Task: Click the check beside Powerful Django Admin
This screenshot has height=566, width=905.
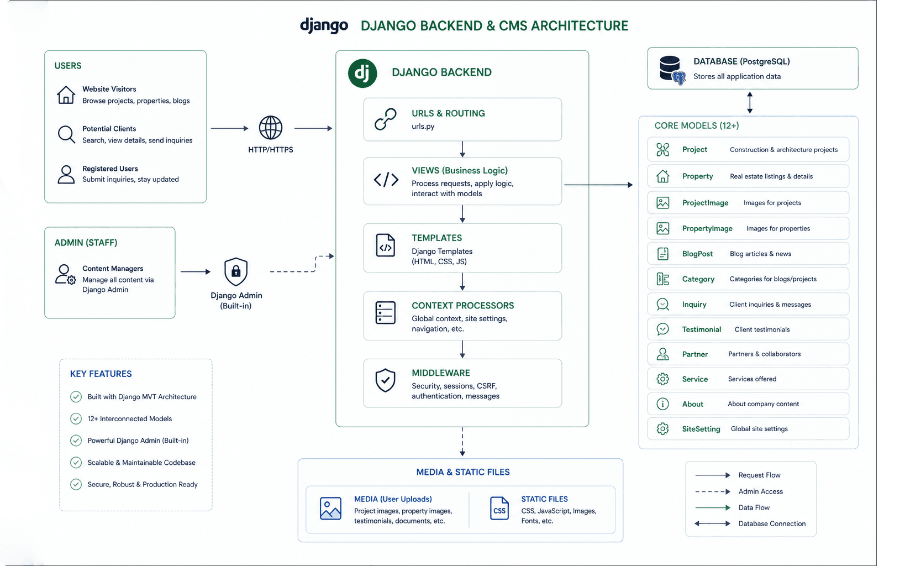Action: click(x=76, y=441)
